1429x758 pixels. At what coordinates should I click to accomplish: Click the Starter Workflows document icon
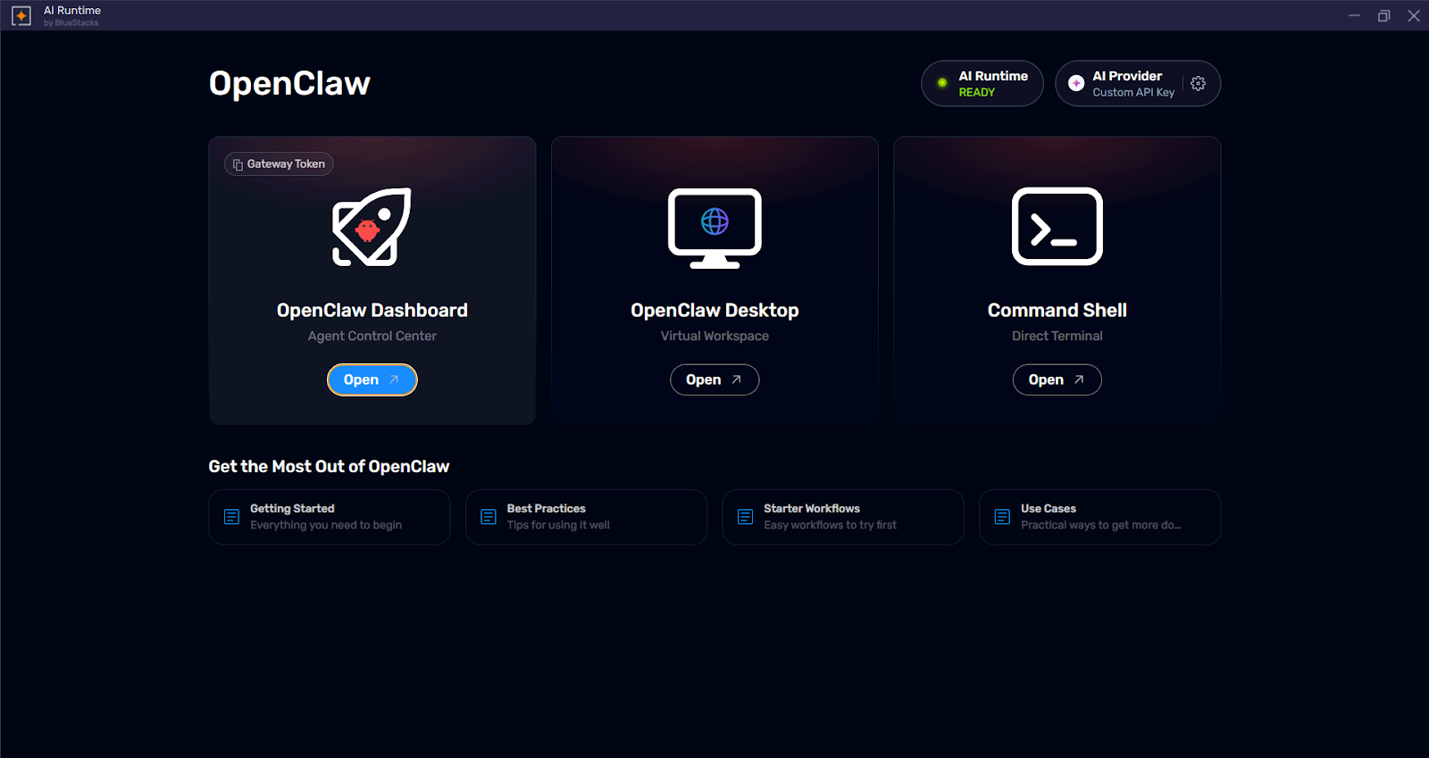pyautogui.click(x=745, y=517)
